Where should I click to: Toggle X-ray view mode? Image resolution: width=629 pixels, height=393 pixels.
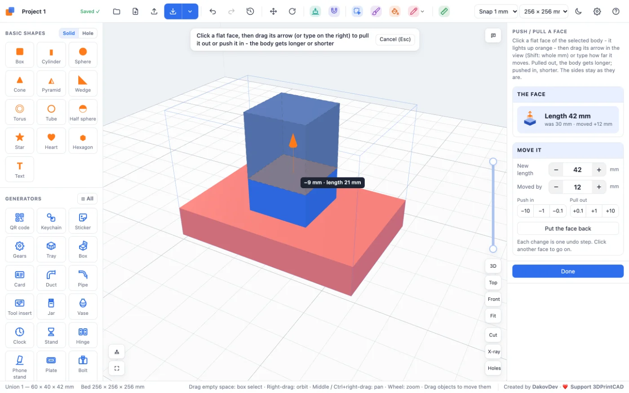[493, 352]
